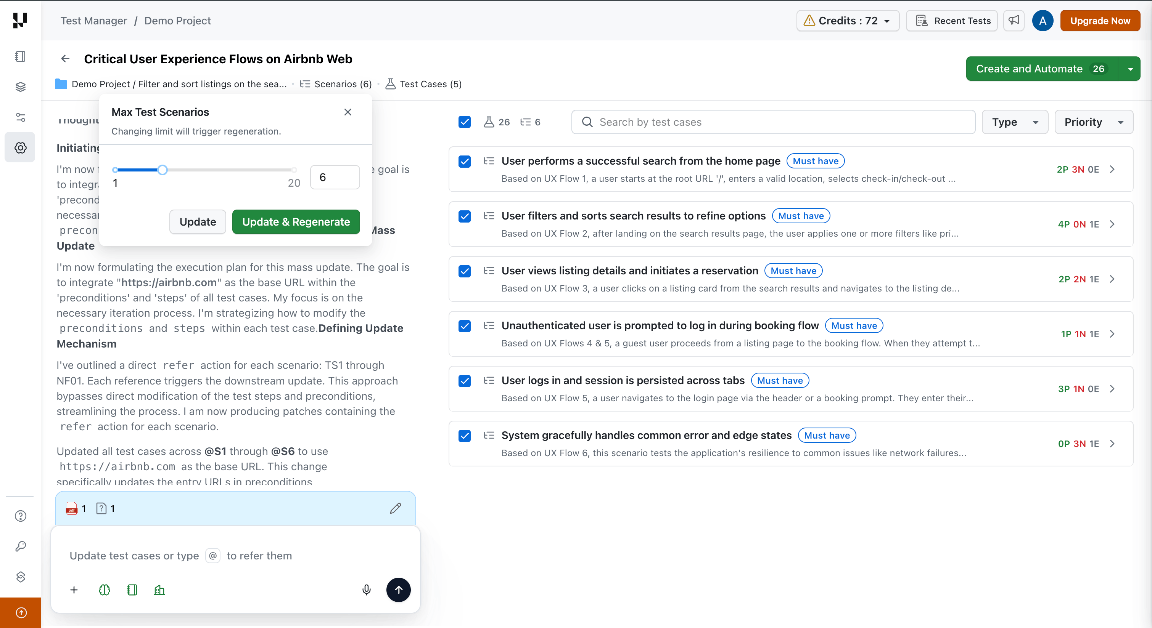Expand Create and Automate dropdown arrow
This screenshot has width=1152, height=628.
pyautogui.click(x=1130, y=69)
